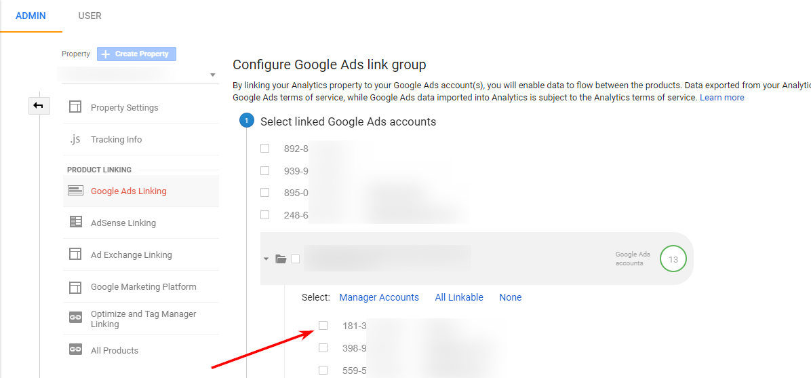Open Optimize and Tag Manager Linking
Viewport: 811px width, 378px height.
tap(143, 319)
